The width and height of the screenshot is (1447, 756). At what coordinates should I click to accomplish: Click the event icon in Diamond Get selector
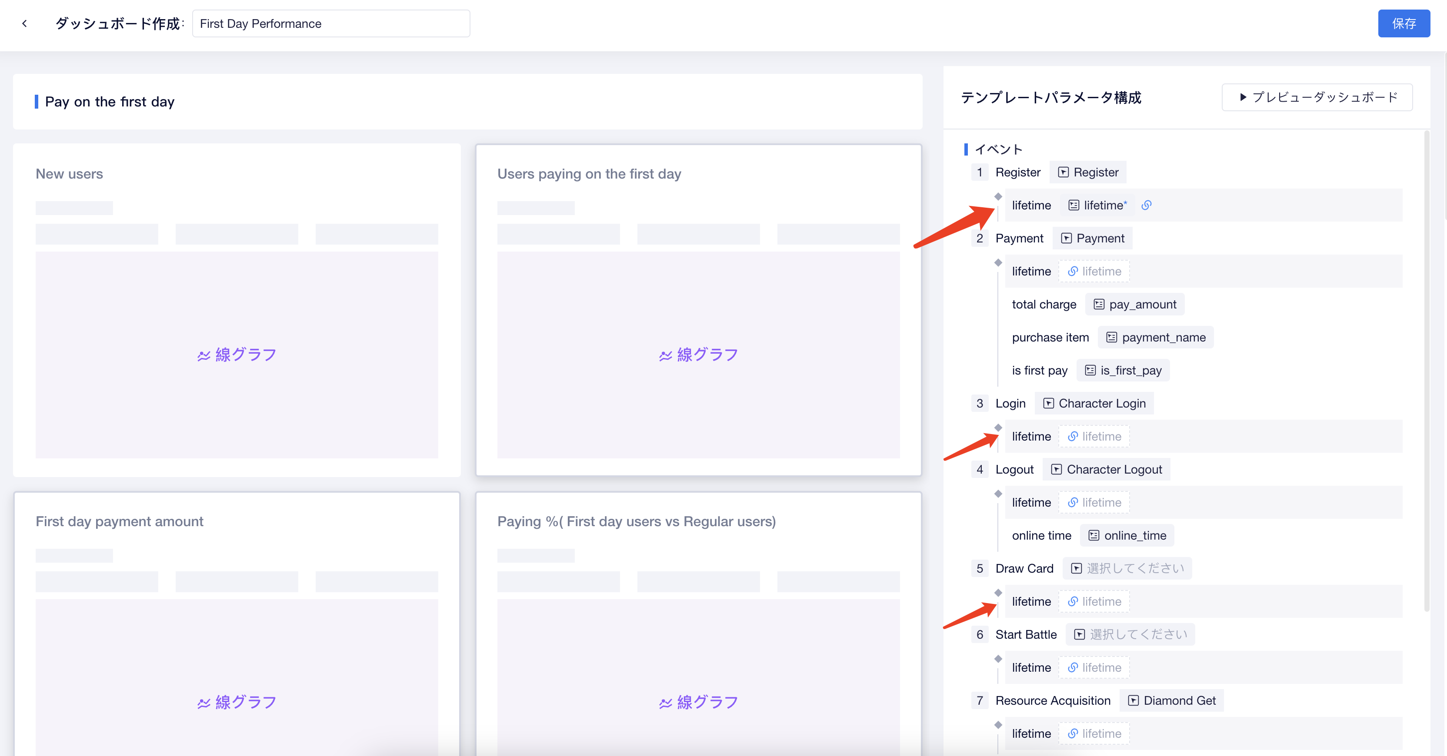pyautogui.click(x=1134, y=701)
